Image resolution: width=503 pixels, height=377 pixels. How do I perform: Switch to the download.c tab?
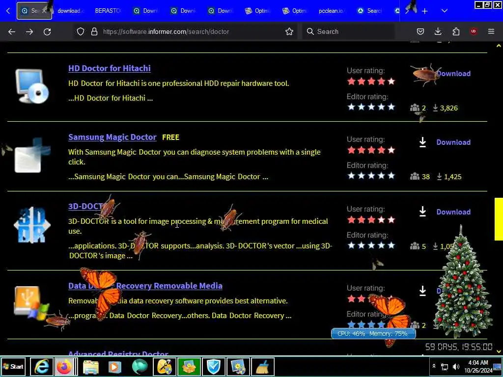click(71, 11)
